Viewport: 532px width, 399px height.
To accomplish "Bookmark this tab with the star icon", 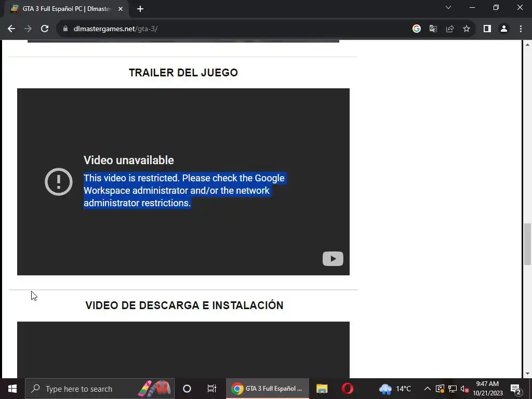I will (x=467, y=29).
